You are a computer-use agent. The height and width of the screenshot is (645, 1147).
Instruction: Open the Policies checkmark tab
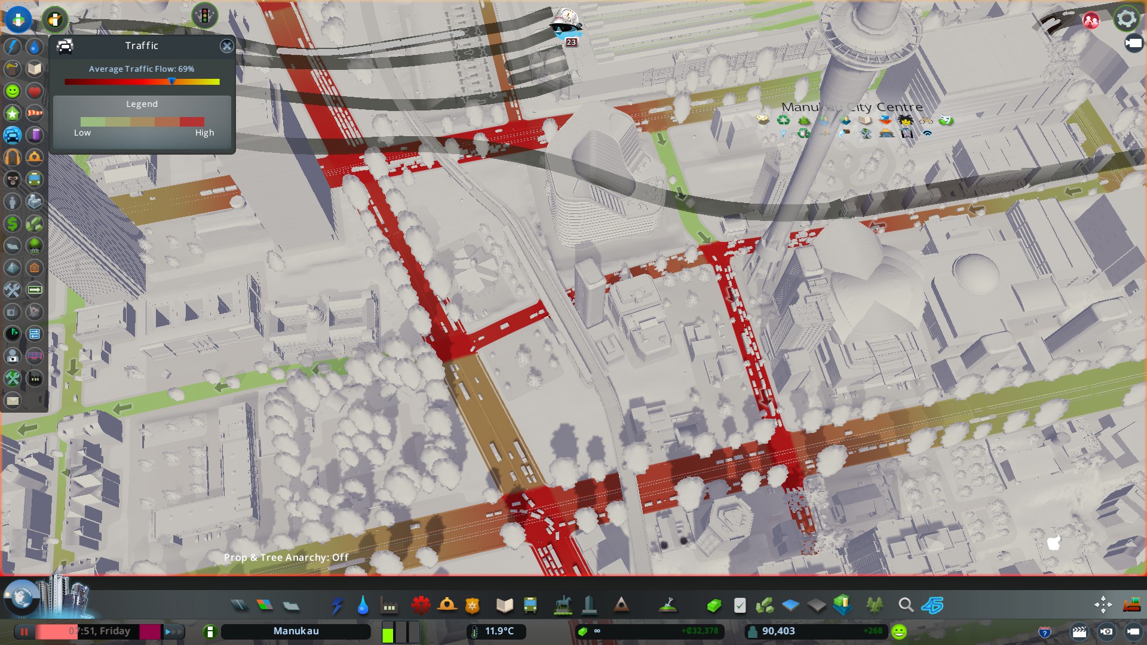point(740,606)
